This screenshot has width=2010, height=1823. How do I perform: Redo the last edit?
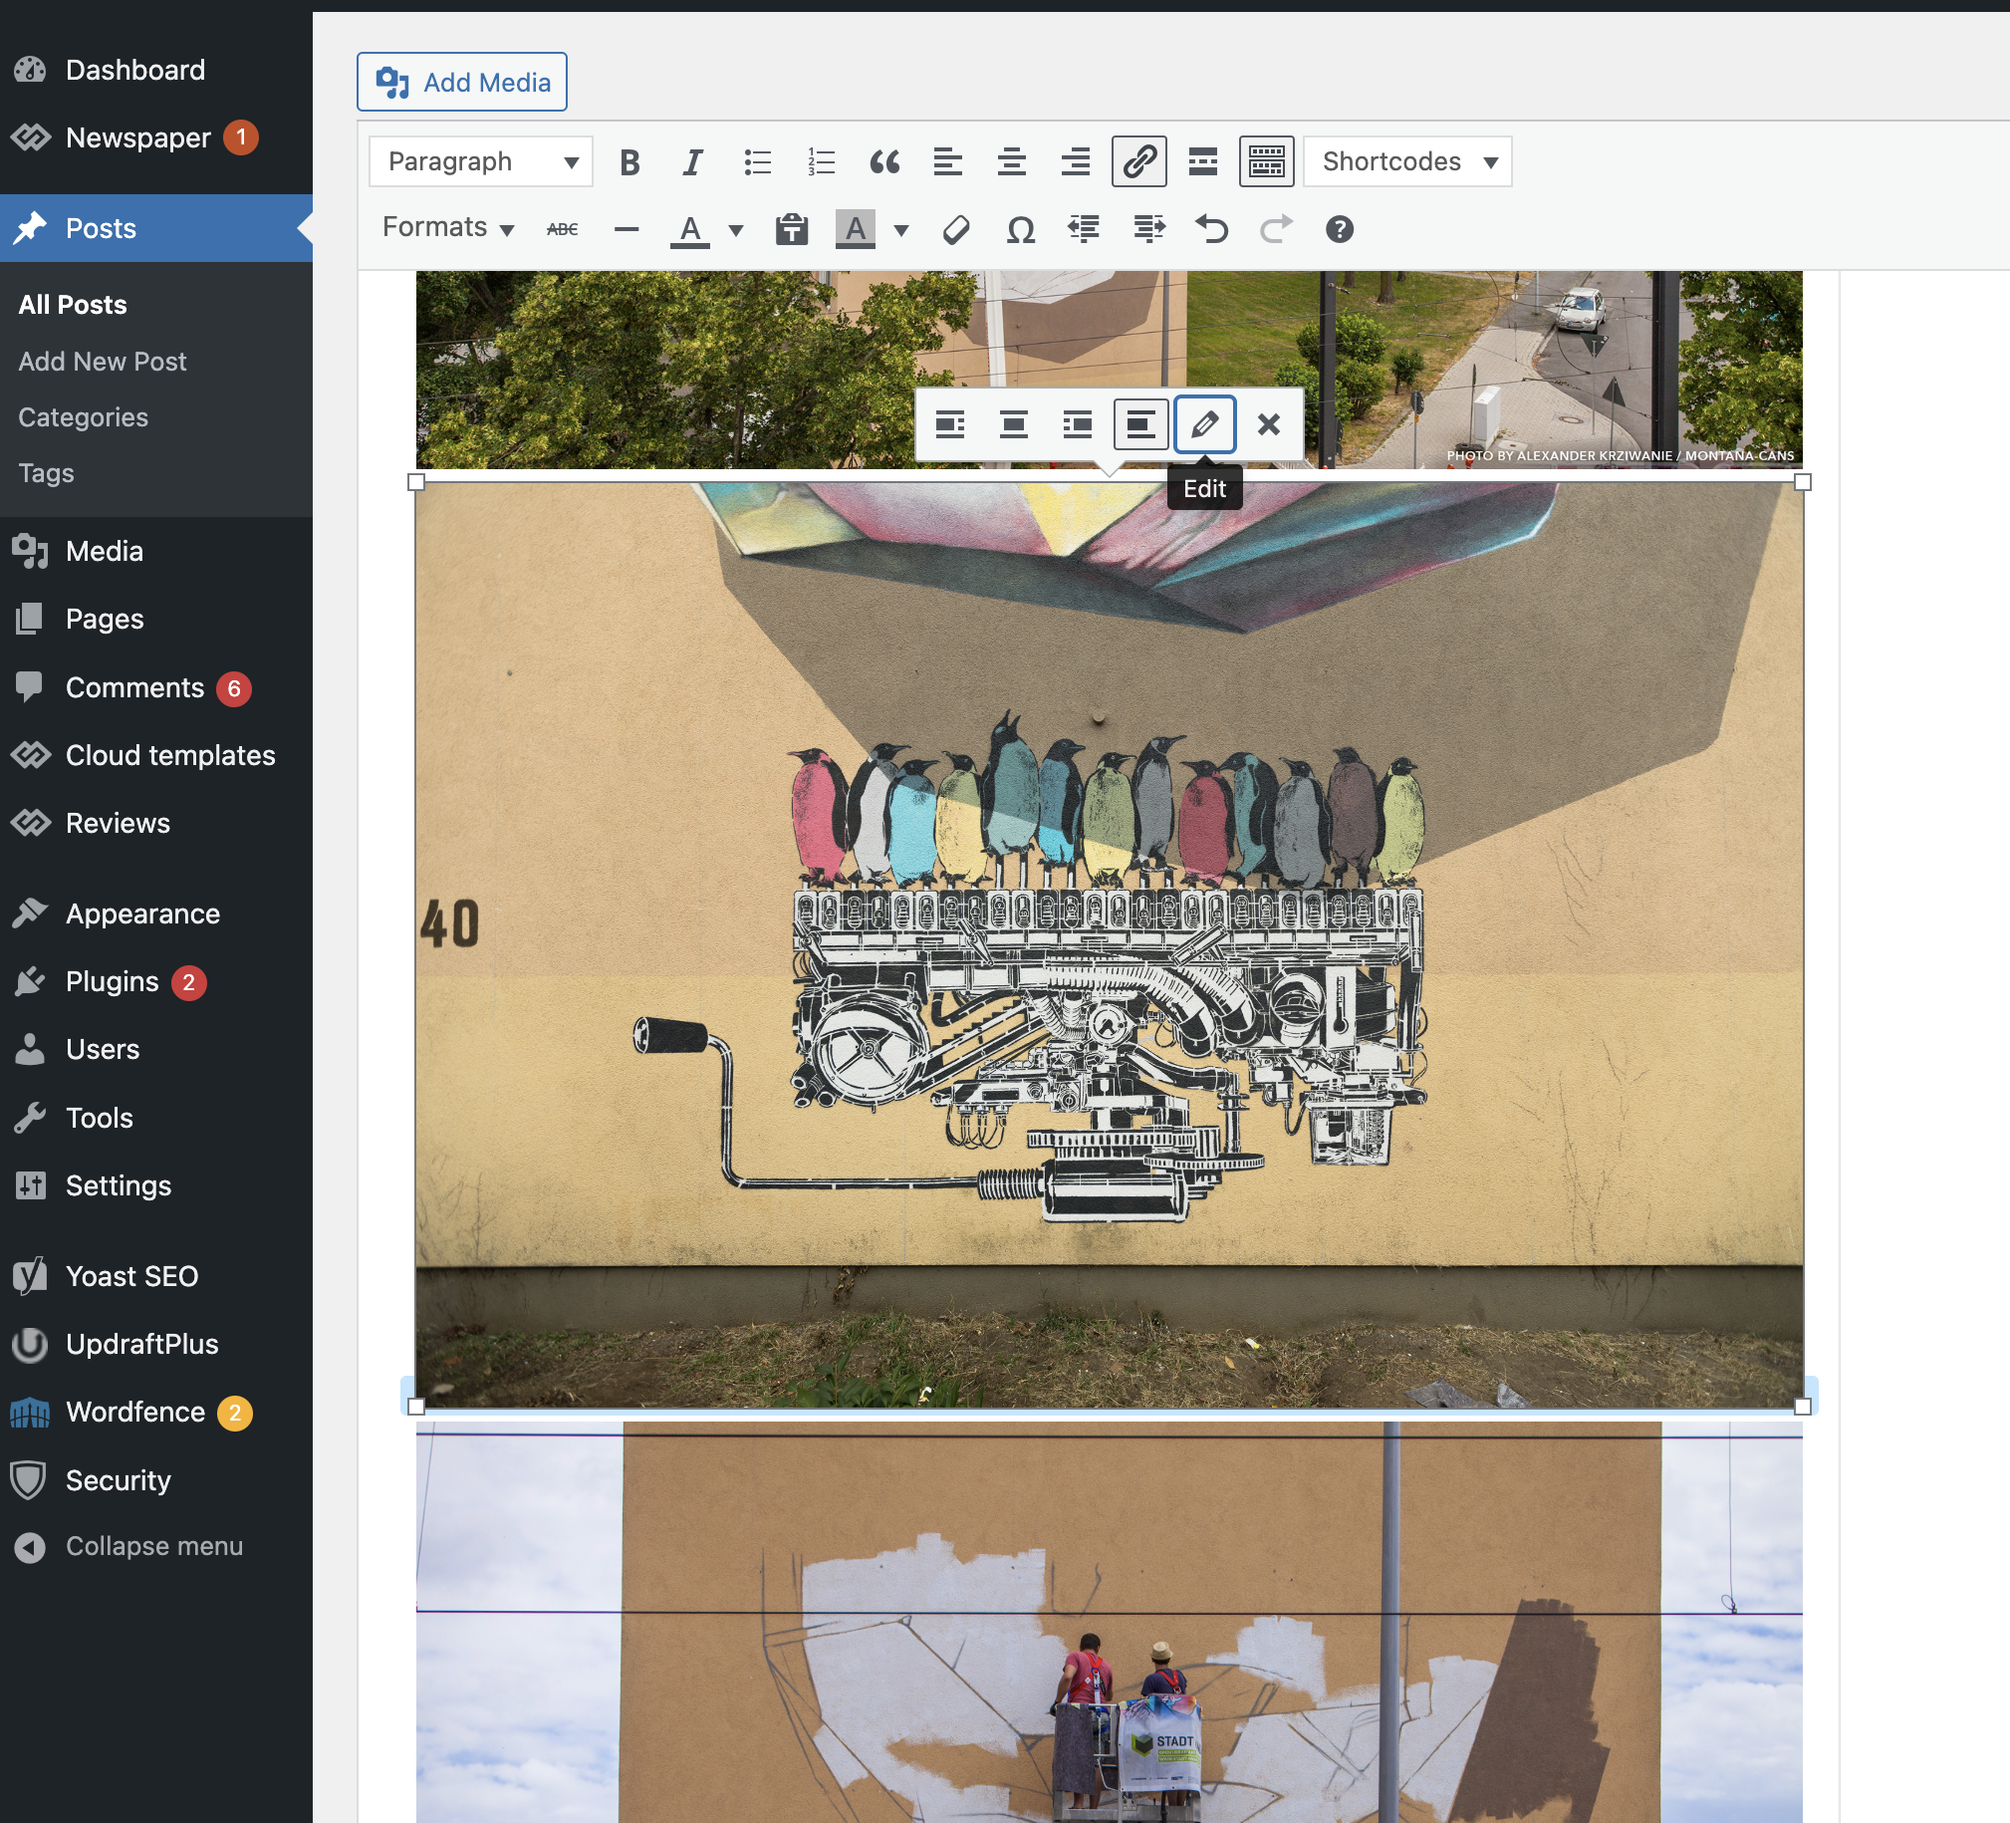click(1276, 229)
